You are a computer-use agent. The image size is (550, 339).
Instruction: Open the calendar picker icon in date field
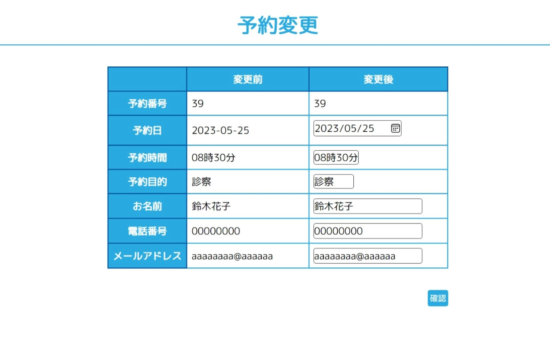click(x=395, y=128)
